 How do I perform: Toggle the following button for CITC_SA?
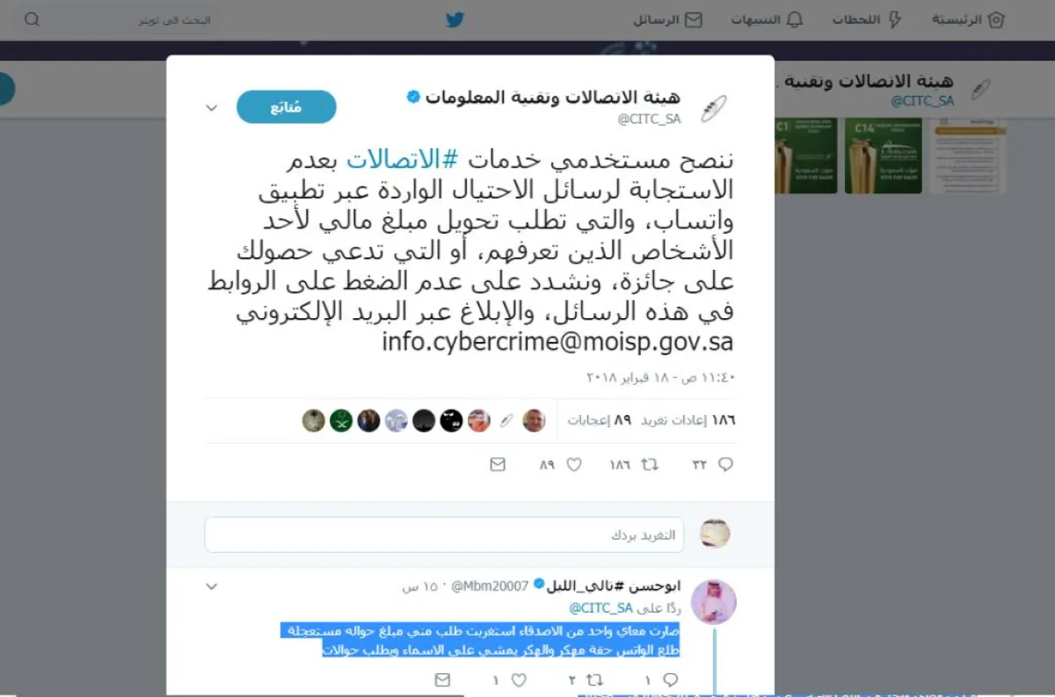[287, 107]
